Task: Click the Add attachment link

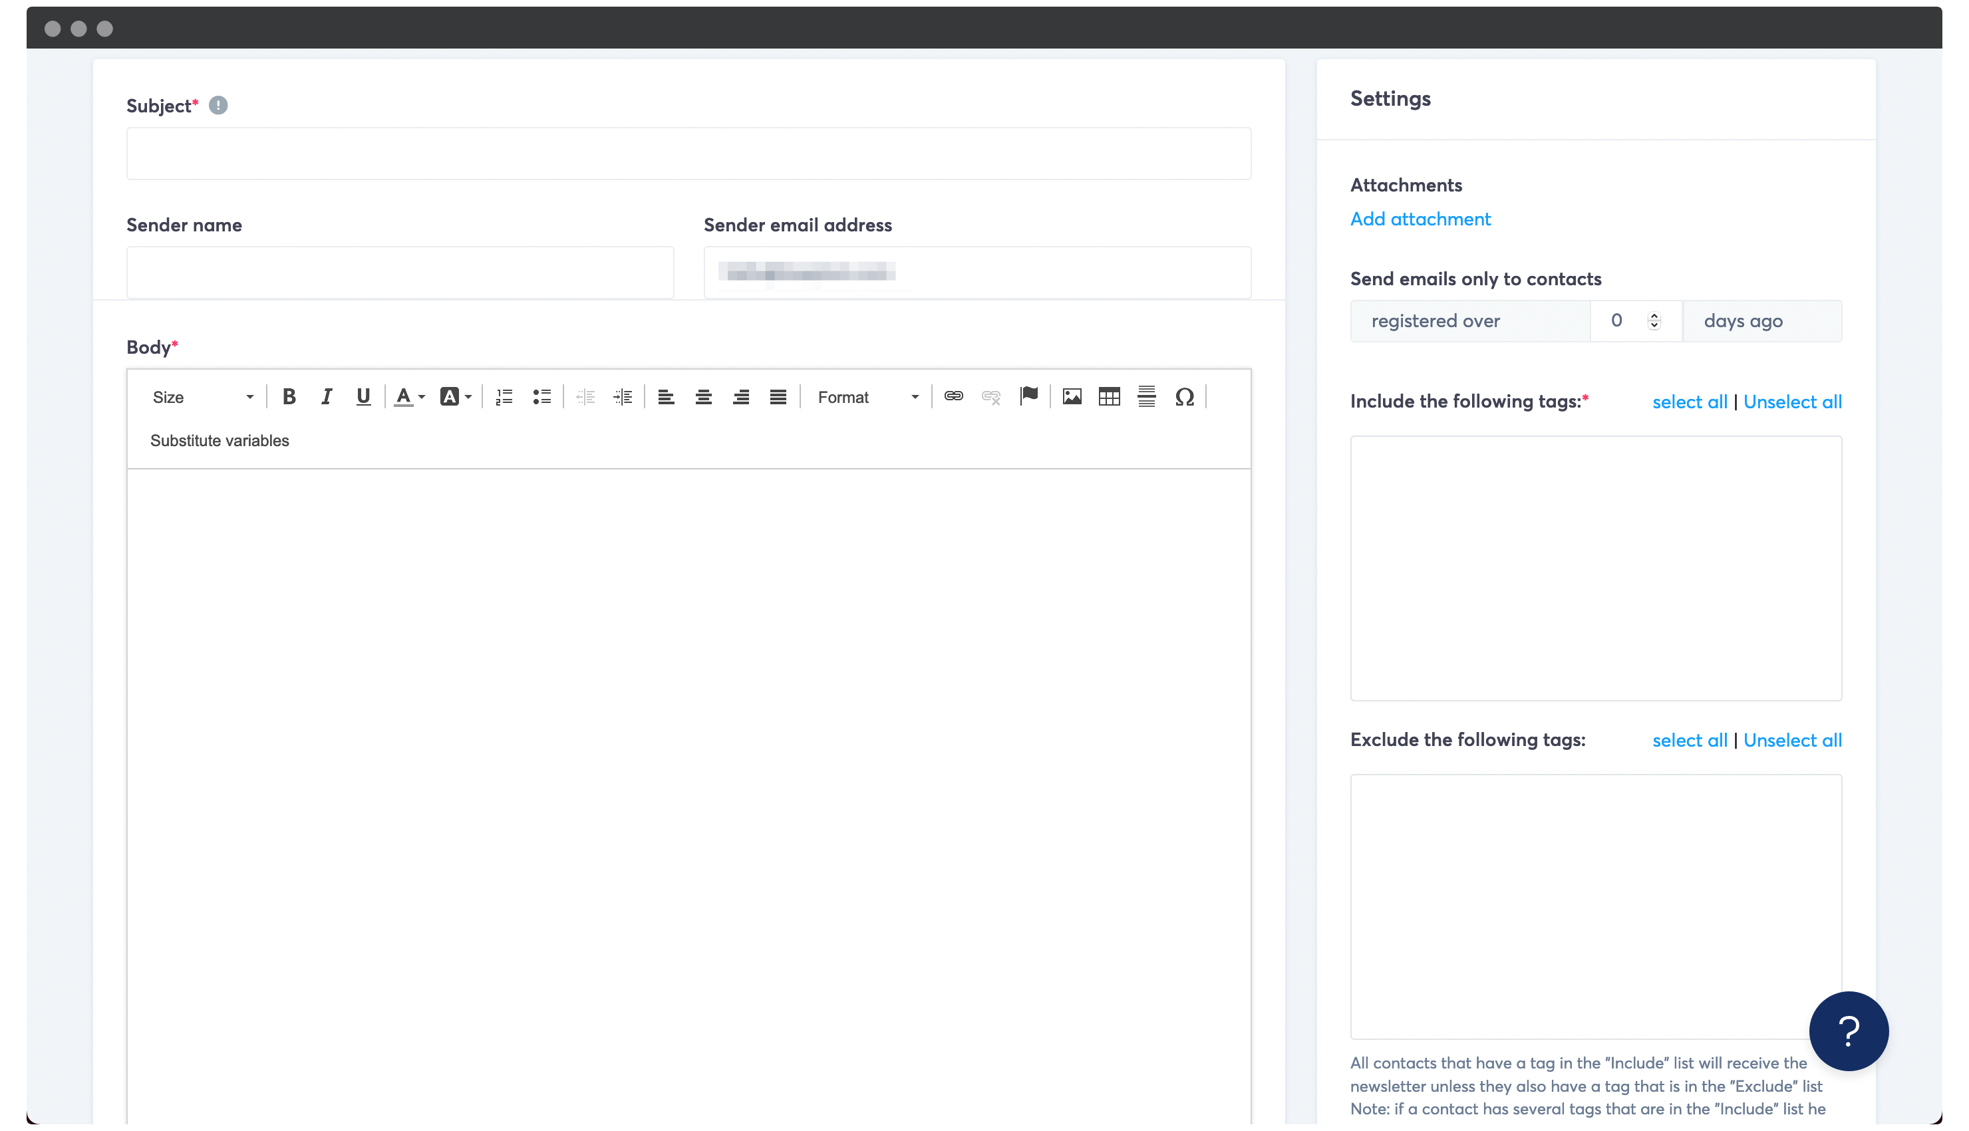Action: pos(1420,219)
